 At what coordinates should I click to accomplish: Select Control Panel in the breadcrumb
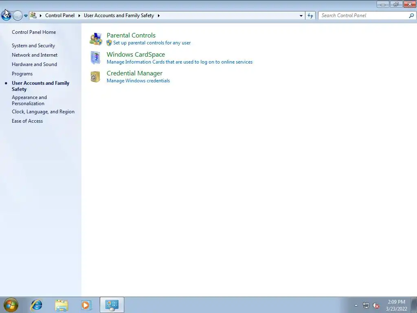[x=60, y=15]
